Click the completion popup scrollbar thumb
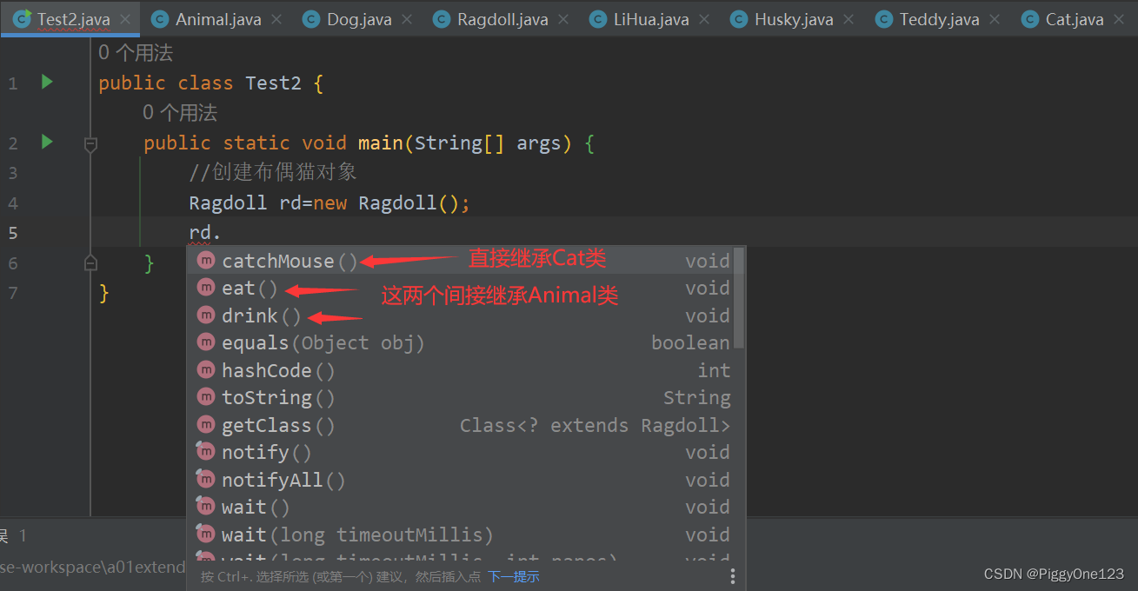The image size is (1138, 591). (739, 297)
